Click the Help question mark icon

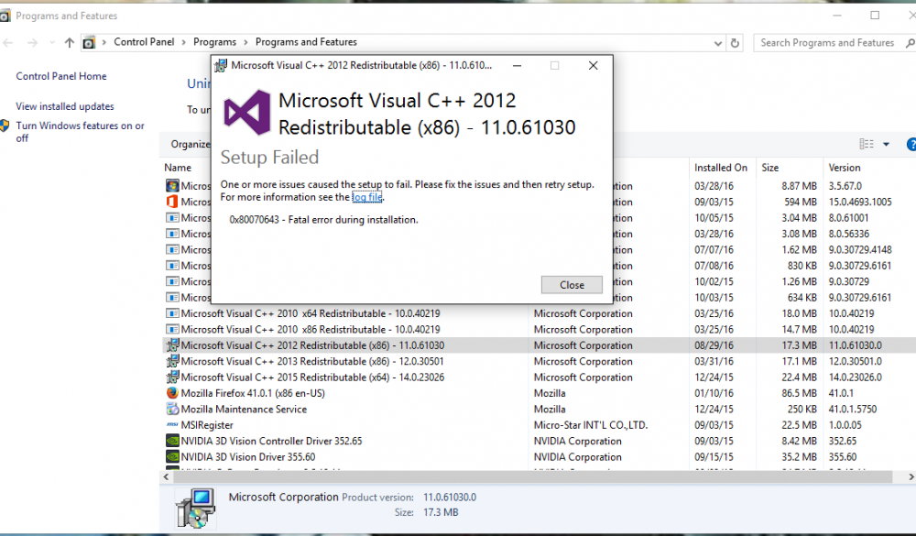point(911,144)
